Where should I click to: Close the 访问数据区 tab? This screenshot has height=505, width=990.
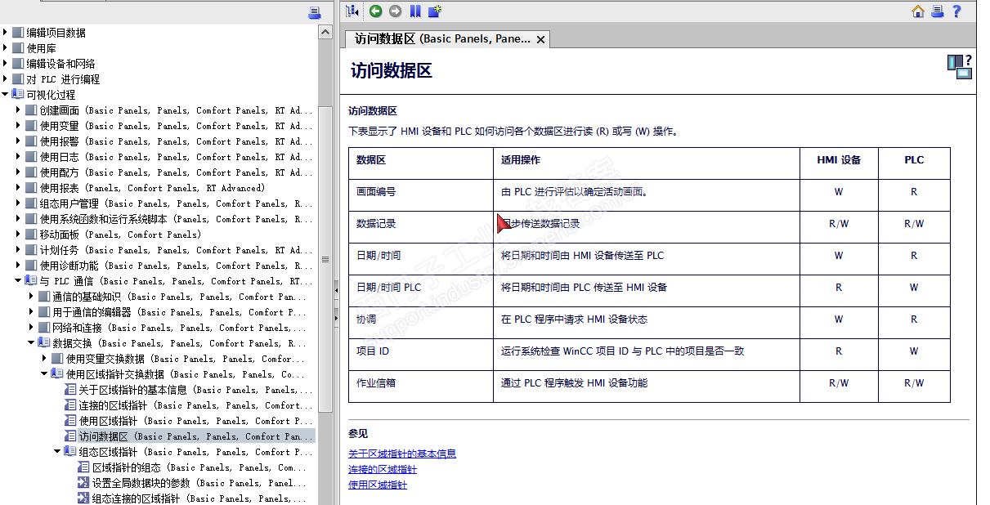click(x=540, y=39)
